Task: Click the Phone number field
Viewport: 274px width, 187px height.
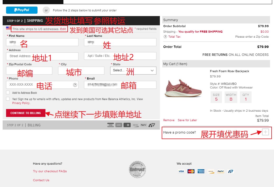Action: (42, 85)
